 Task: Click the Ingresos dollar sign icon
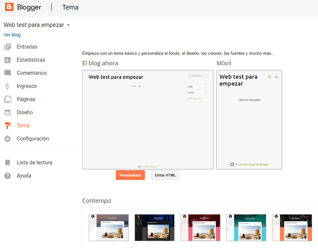coord(8,86)
